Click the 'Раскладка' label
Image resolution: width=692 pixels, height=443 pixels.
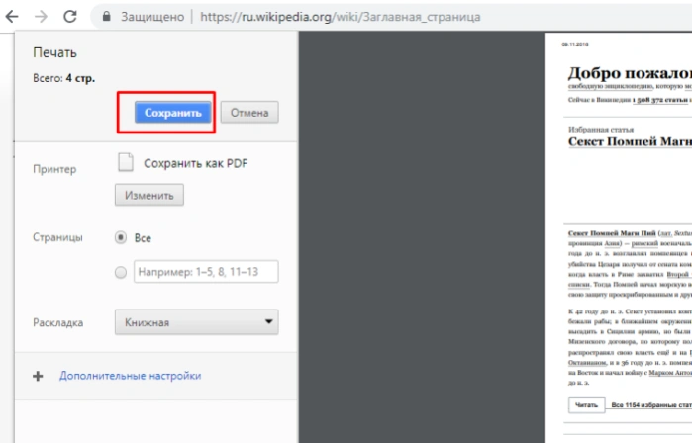pos(57,322)
